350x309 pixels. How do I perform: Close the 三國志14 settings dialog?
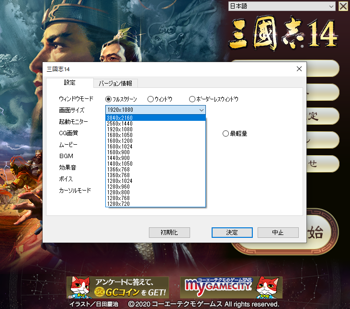[x=299, y=69]
